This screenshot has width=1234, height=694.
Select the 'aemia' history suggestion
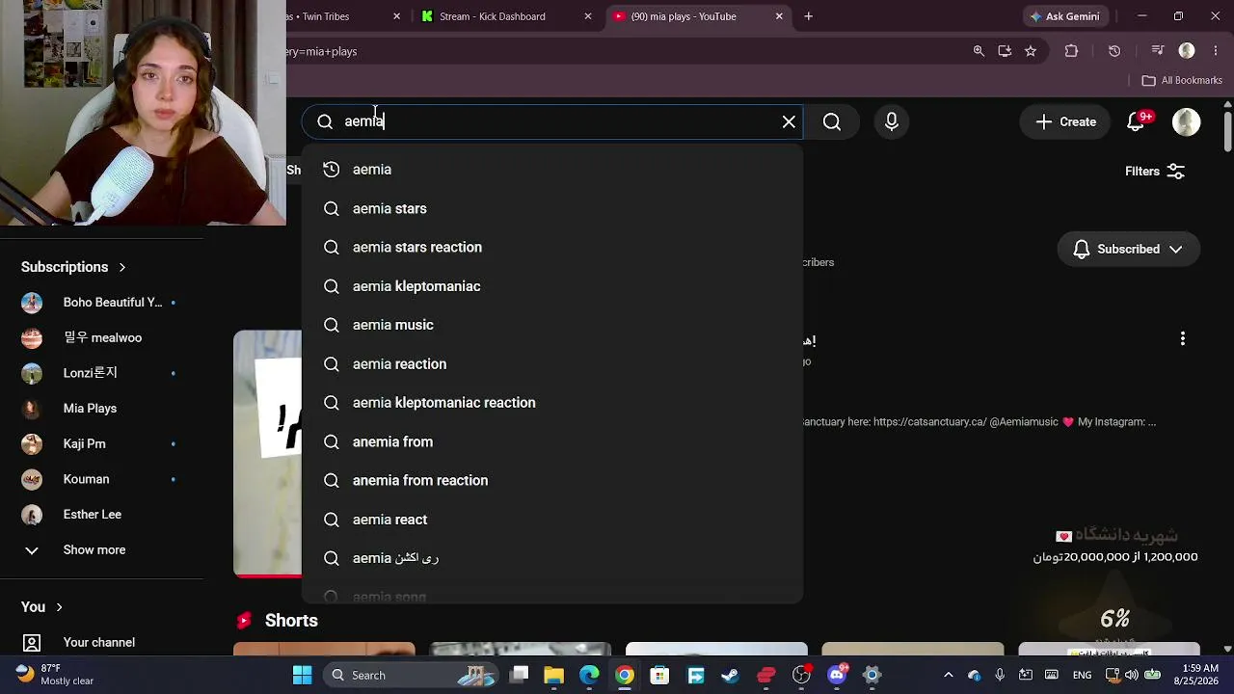(x=552, y=170)
